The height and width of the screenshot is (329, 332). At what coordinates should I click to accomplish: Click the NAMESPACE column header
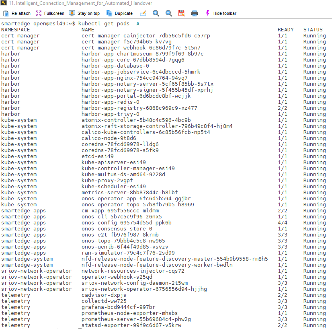pyautogui.click(x=15, y=30)
